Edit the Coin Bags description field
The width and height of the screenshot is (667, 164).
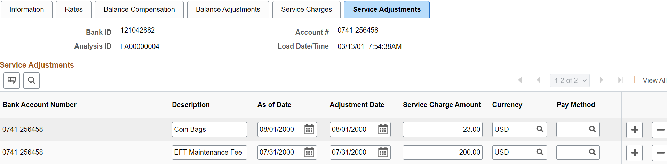coord(209,129)
